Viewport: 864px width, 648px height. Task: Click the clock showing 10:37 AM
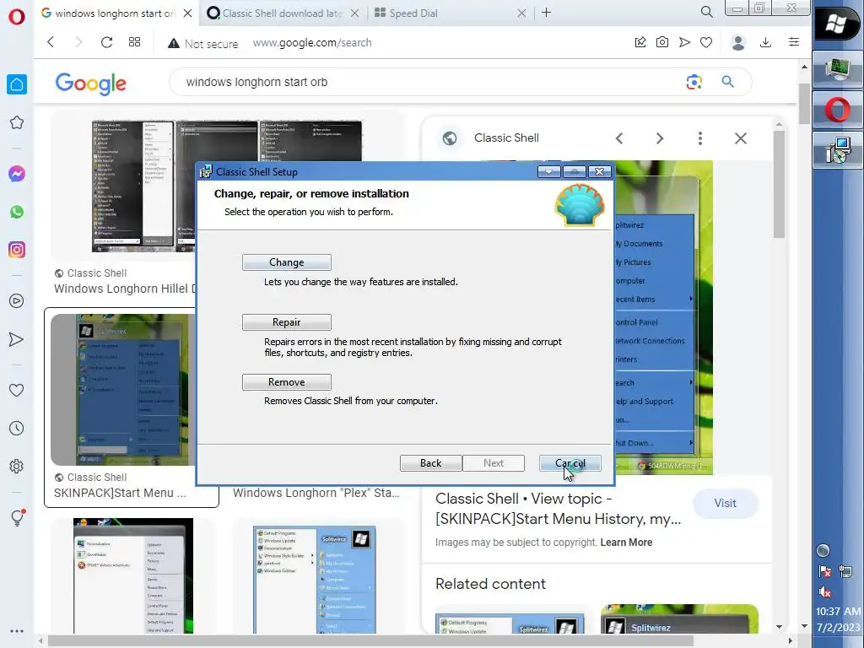pyautogui.click(x=838, y=611)
